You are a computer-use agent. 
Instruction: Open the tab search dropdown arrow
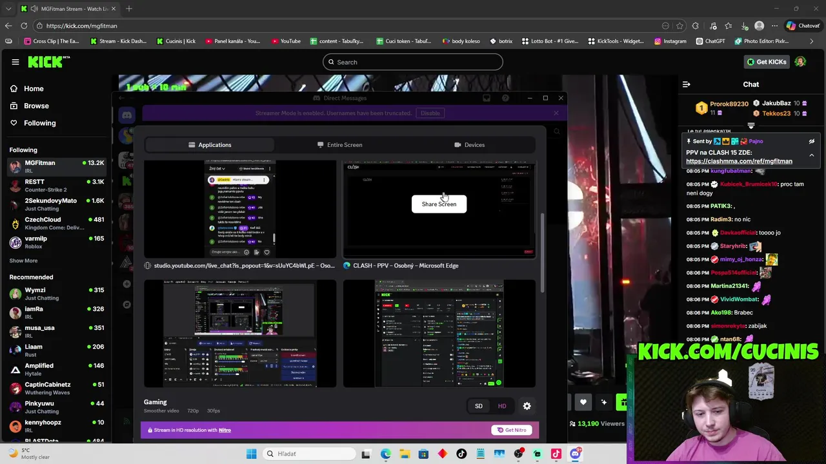(x=8, y=9)
